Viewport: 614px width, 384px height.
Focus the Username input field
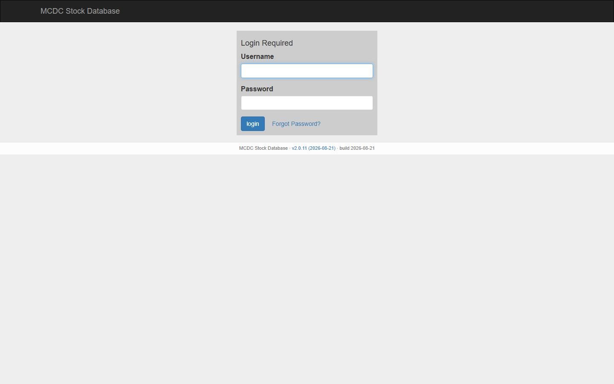pos(307,71)
